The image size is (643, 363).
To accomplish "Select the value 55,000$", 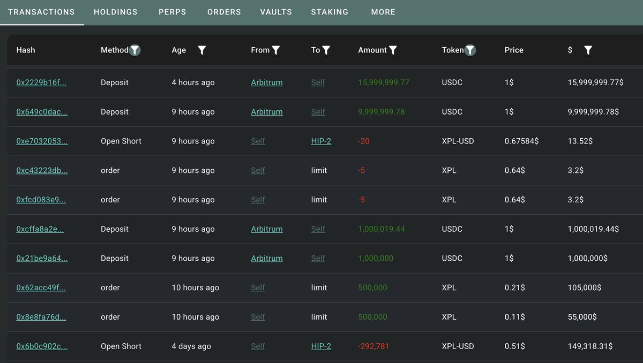I will pyautogui.click(x=582, y=317).
